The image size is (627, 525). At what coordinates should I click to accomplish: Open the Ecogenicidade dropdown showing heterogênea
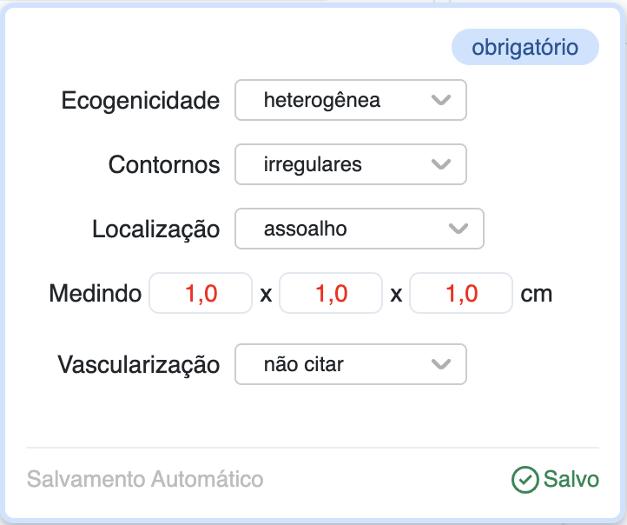pyautogui.click(x=350, y=100)
